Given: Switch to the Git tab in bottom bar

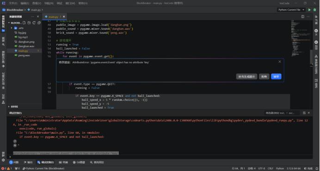Looking at the screenshot, I should coord(79,162).
